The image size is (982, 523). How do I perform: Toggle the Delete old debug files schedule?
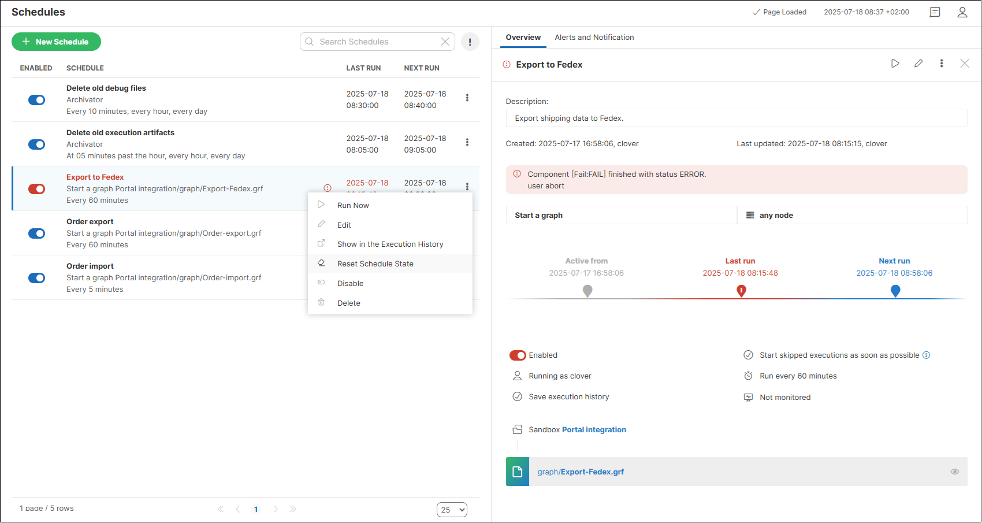(37, 100)
